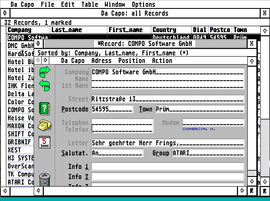270x201 pixels.
Task: Click all Records window scroll-left arrow
Action: pos(5,191)
